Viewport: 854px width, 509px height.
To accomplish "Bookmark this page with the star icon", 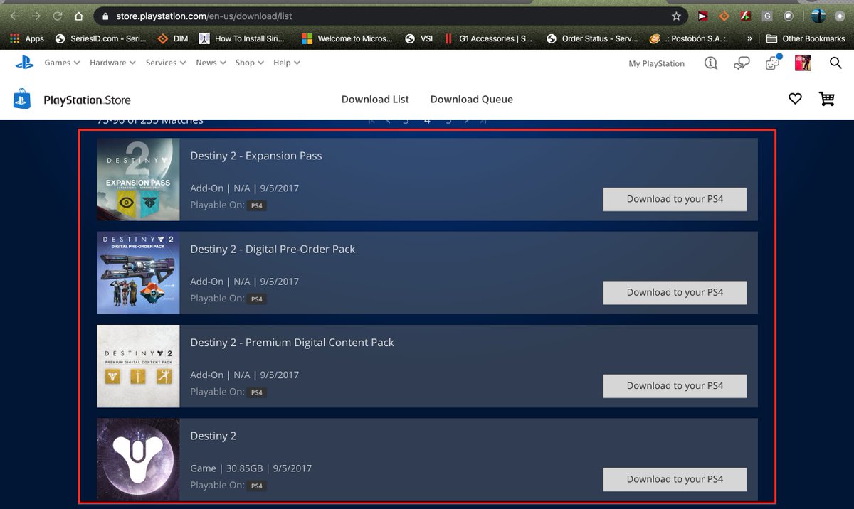I will tap(676, 16).
